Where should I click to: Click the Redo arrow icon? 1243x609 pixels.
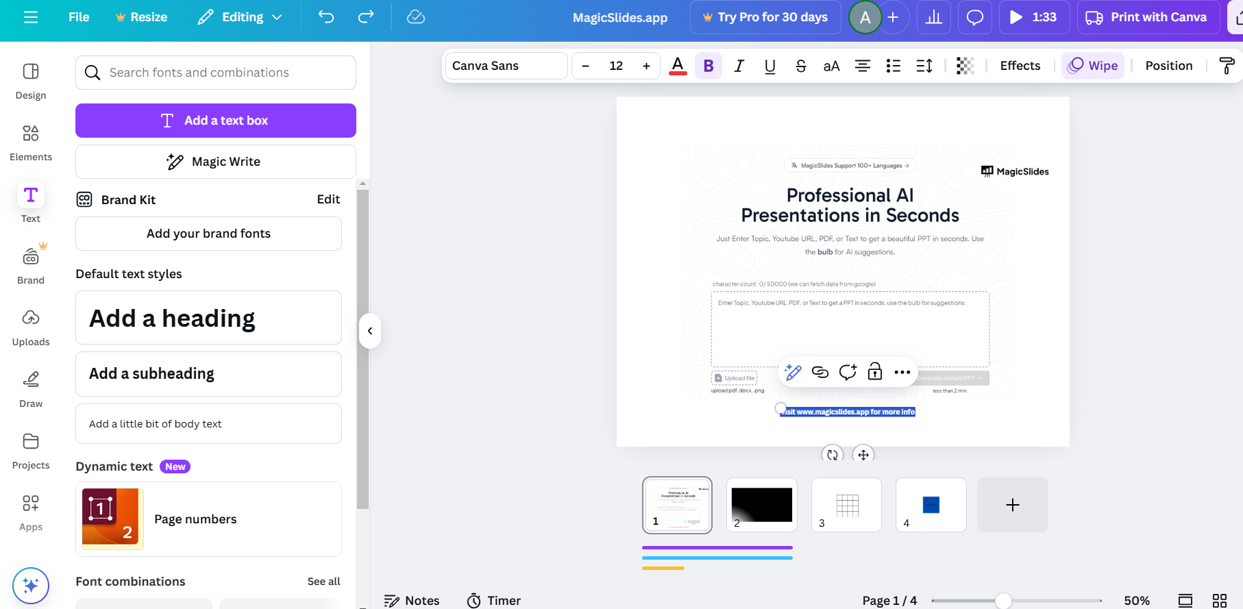(366, 17)
